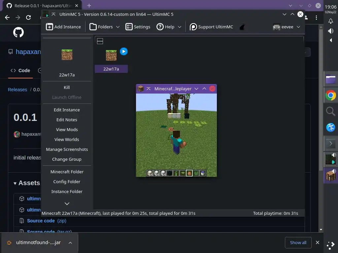Click Edit Instance in sidebar
Viewport: 338px width, 253px height.
67,110
